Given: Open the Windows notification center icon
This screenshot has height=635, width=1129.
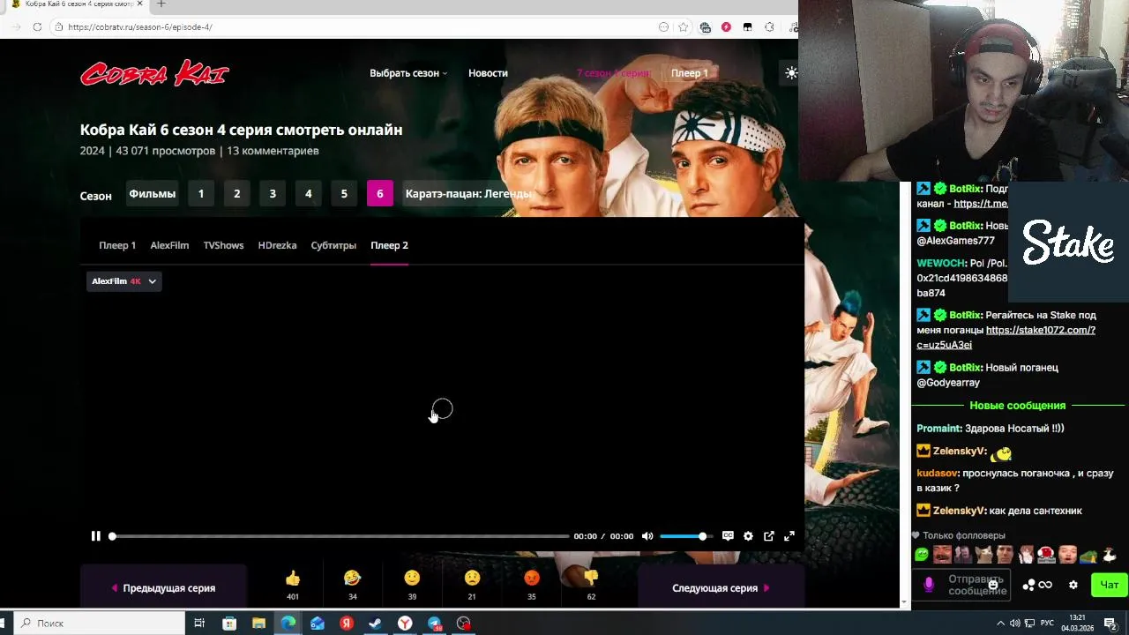Looking at the screenshot, I should tap(1110, 624).
